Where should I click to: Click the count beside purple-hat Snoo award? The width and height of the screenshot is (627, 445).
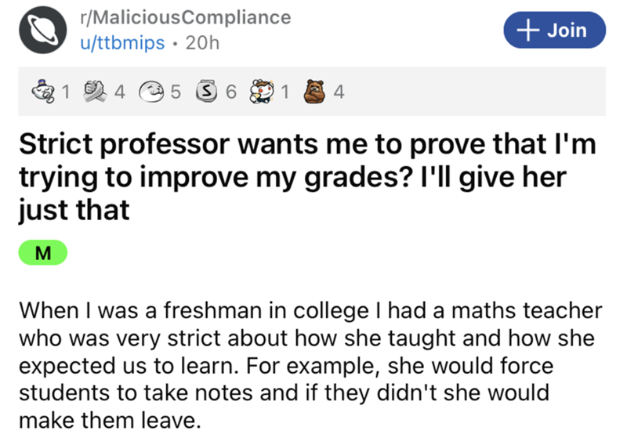(x=67, y=94)
